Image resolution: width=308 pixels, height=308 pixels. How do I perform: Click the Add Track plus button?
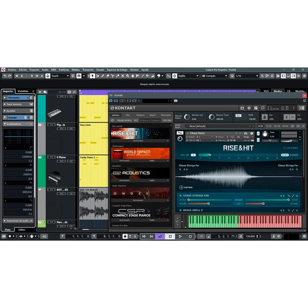[40, 92]
